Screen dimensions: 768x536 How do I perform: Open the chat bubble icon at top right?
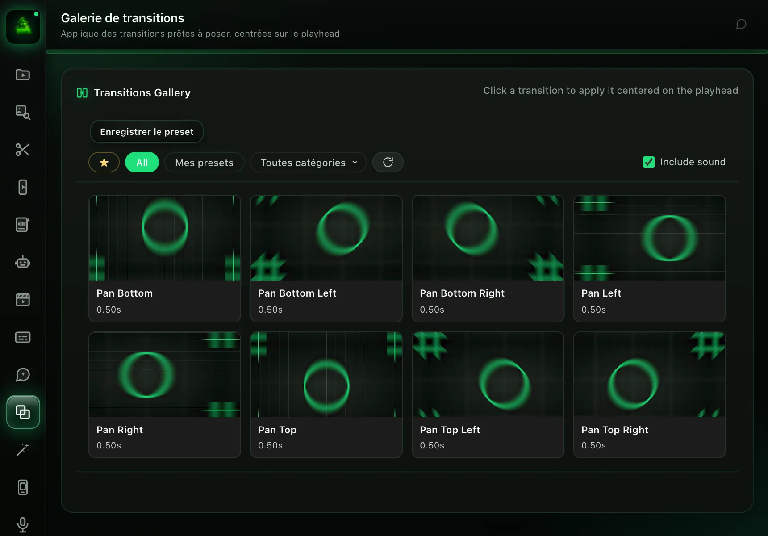click(x=741, y=24)
